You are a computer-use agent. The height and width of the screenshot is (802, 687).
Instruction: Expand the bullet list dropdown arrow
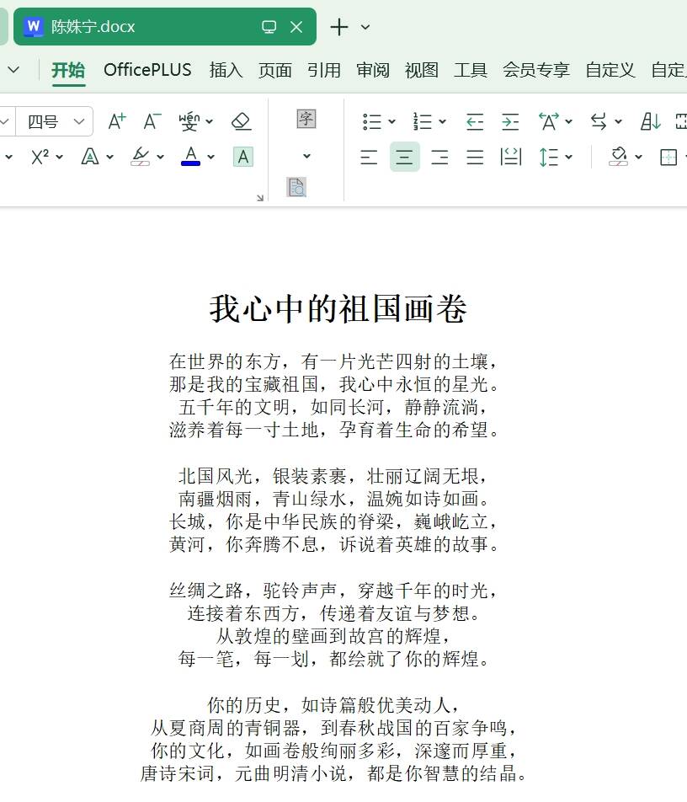391,121
